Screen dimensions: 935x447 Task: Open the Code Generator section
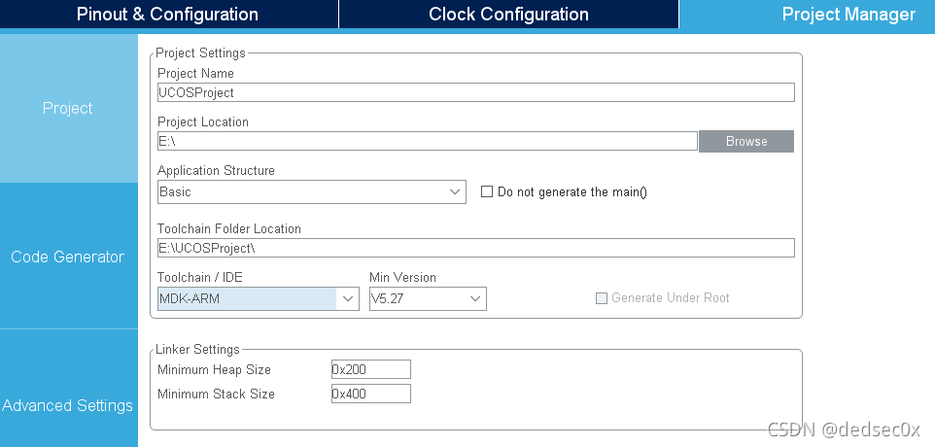click(x=68, y=257)
